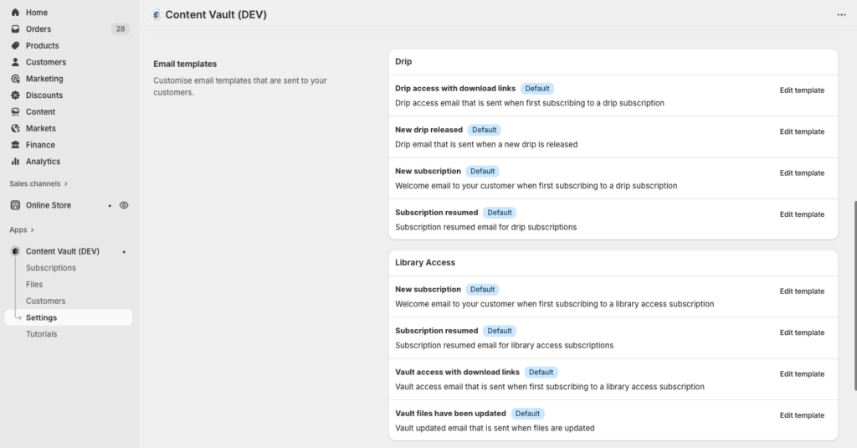This screenshot has height=448, width=857.
Task: Open the three-dot more actions menu
Action: pos(841,15)
